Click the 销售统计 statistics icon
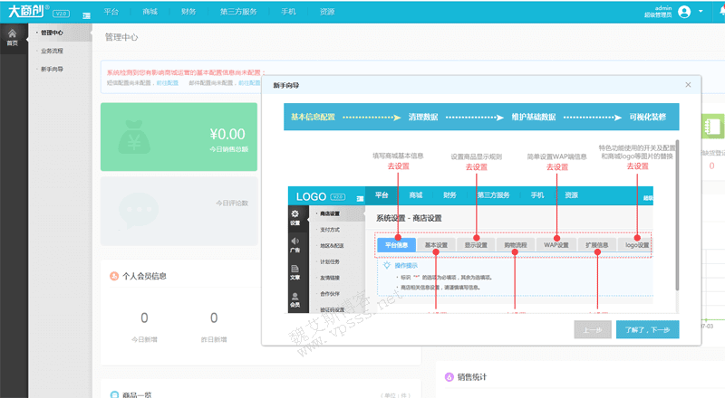The height and width of the screenshot is (398, 725). [448, 377]
